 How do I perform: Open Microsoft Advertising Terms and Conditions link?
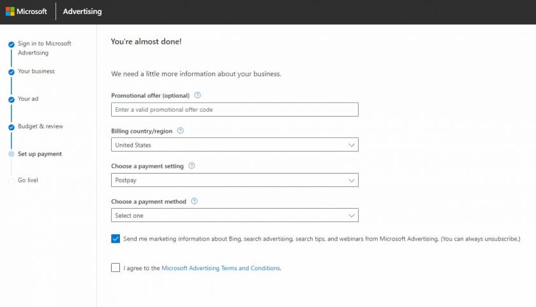pos(221,268)
